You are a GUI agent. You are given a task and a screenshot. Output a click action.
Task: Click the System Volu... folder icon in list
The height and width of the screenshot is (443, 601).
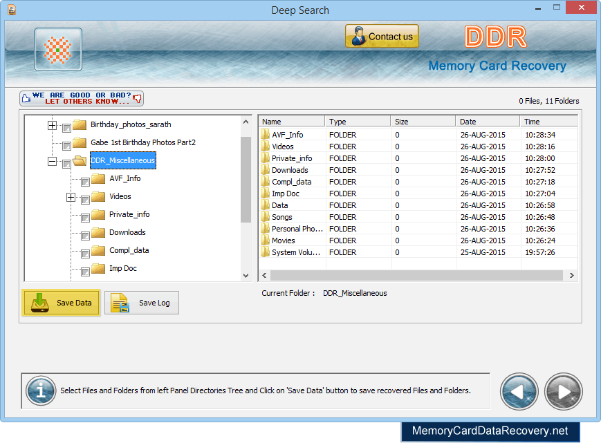click(x=266, y=252)
